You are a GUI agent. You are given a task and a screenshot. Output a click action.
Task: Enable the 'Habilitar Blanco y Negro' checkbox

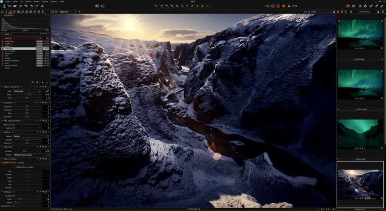point(14,167)
